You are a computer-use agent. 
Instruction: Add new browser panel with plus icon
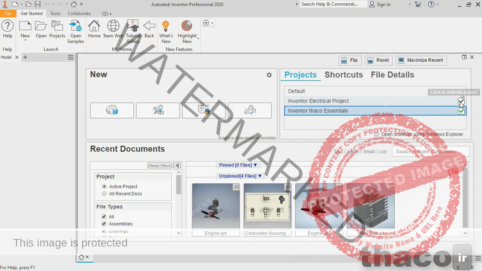click(x=25, y=57)
